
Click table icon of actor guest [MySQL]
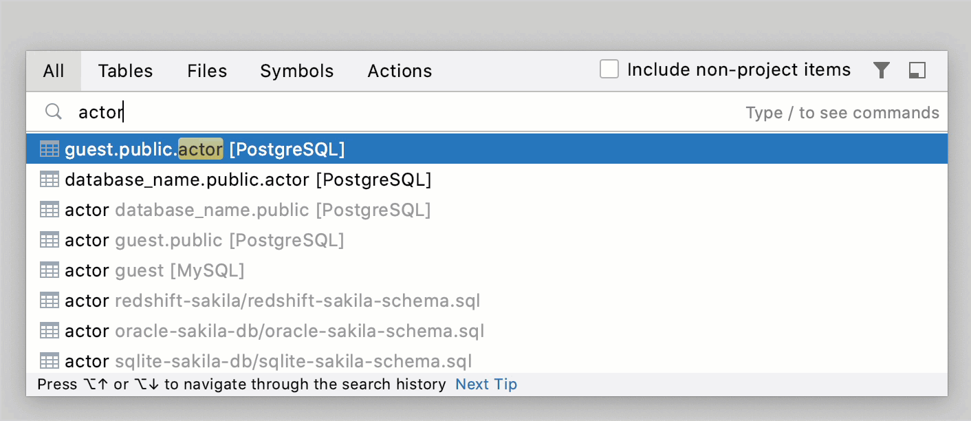point(50,270)
